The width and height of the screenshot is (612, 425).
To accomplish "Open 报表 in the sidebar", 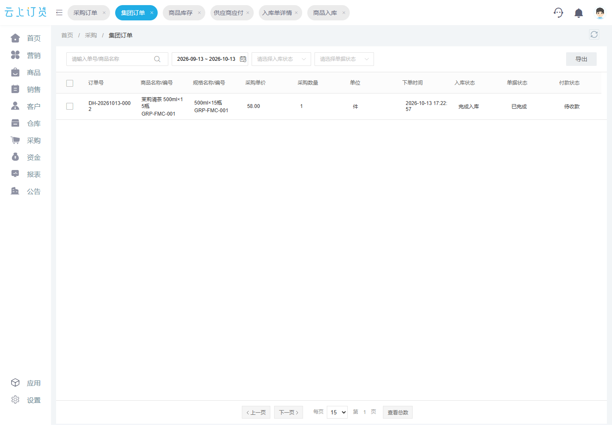I will pyautogui.click(x=25, y=174).
